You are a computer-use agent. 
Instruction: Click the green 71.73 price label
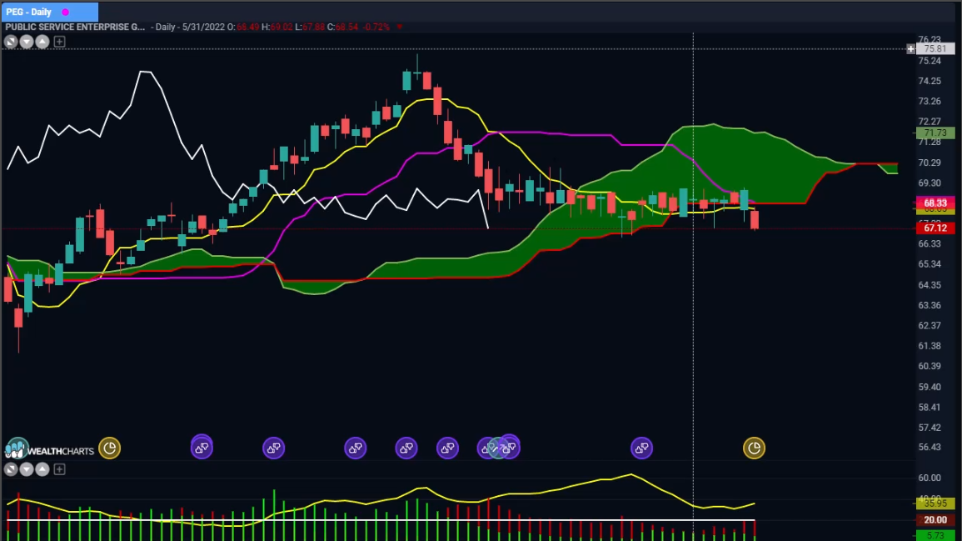pos(935,133)
